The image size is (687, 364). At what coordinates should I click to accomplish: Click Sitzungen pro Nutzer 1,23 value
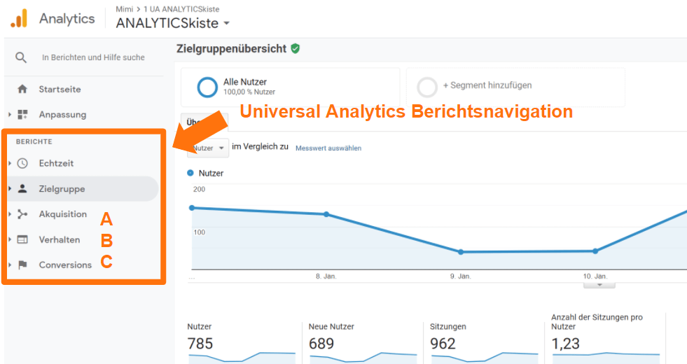[565, 344]
